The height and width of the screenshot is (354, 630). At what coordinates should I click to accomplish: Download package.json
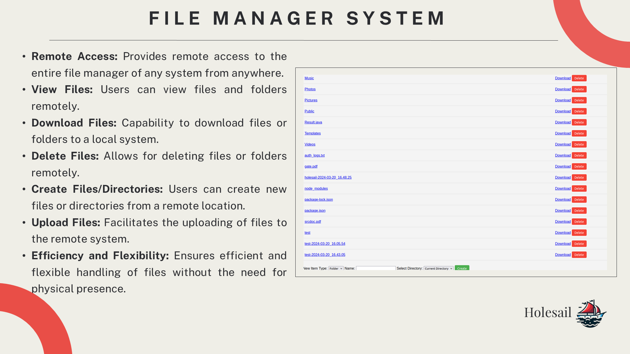click(x=563, y=211)
